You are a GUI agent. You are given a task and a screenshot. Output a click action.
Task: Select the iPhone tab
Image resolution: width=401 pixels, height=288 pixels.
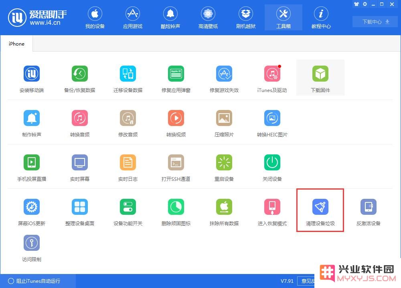(16, 44)
